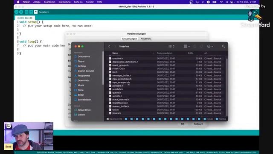Open Schreibtisch in the Finder sidebar
The image size is (273, 154).
point(84,100)
